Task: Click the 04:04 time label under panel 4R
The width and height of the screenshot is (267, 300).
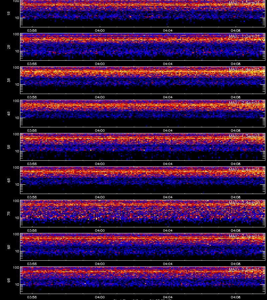Action: click(x=168, y=130)
